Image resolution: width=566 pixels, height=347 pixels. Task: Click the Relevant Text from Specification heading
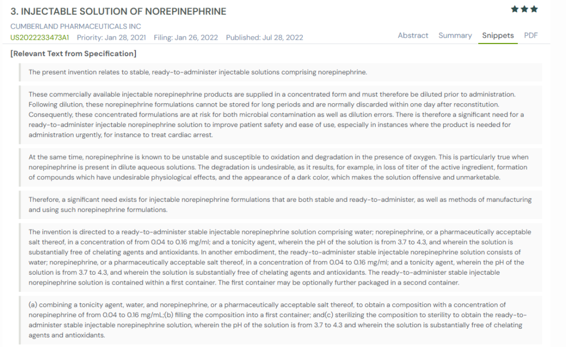[74, 54]
